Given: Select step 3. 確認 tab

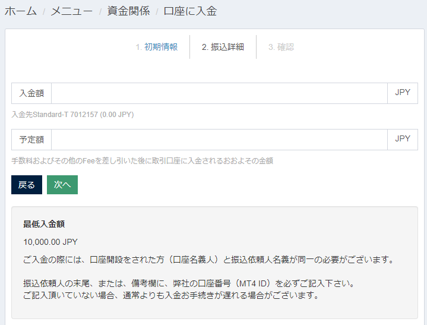Looking at the screenshot, I should (x=281, y=47).
